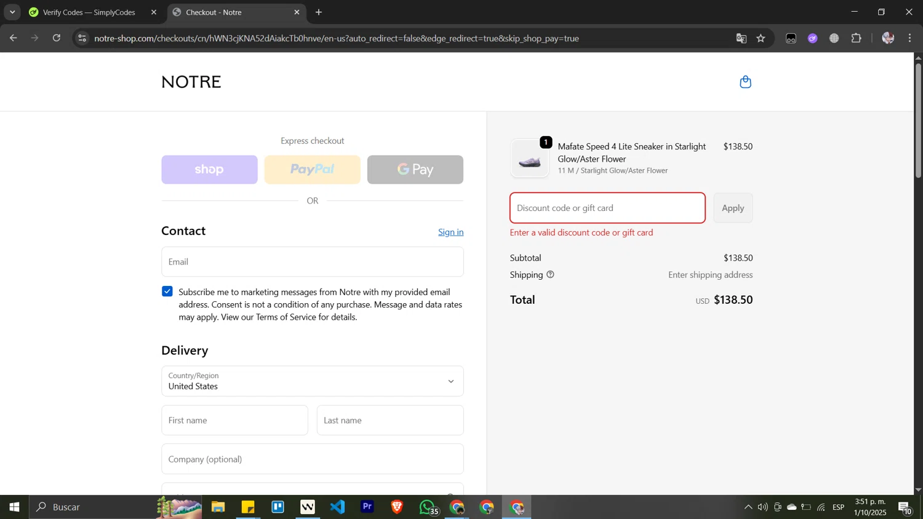Reload the checkout page
The height and width of the screenshot is (519, 923).
pos(57,38)
